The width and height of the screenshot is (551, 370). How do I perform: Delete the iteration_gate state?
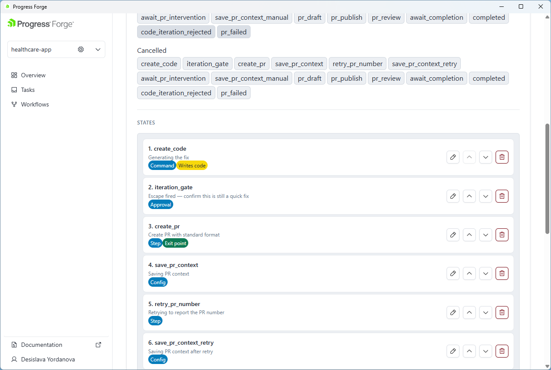[x=502, y=196]
